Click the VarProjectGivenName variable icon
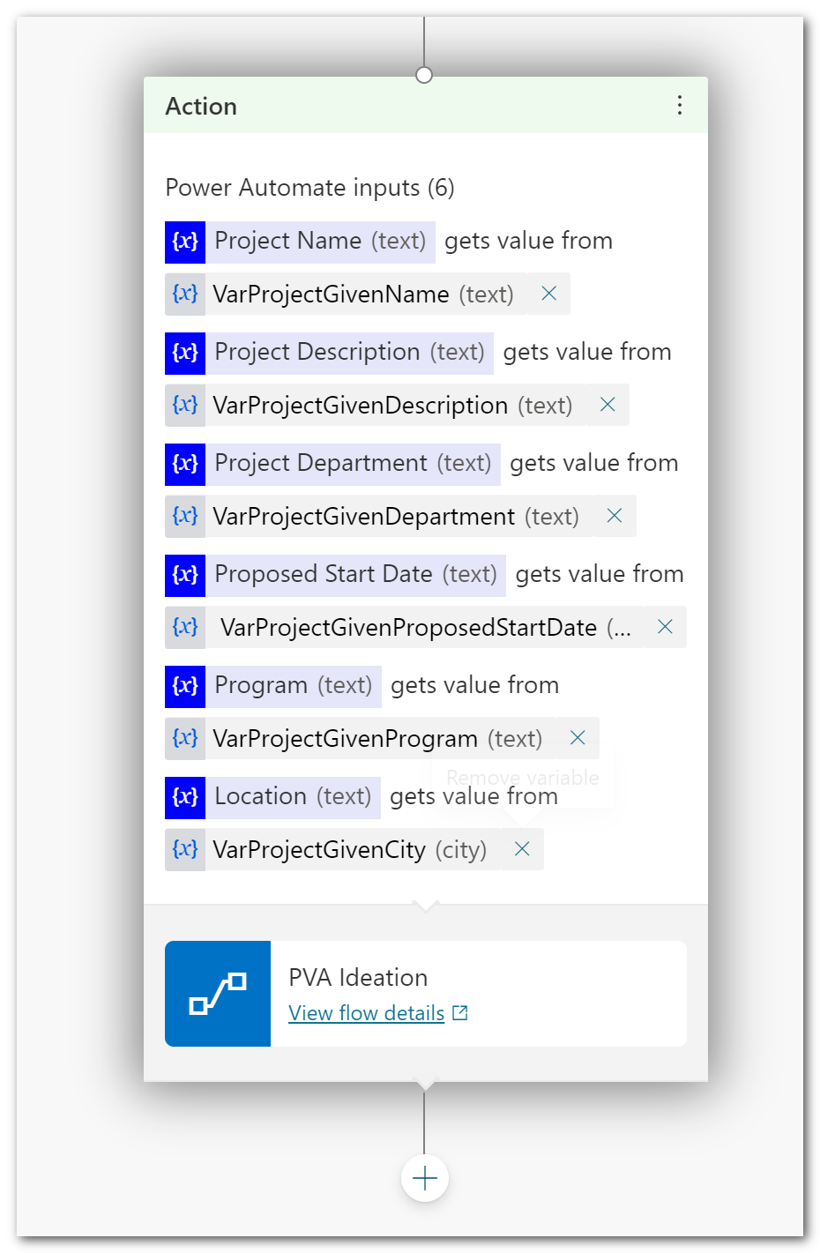 [185, 294]
